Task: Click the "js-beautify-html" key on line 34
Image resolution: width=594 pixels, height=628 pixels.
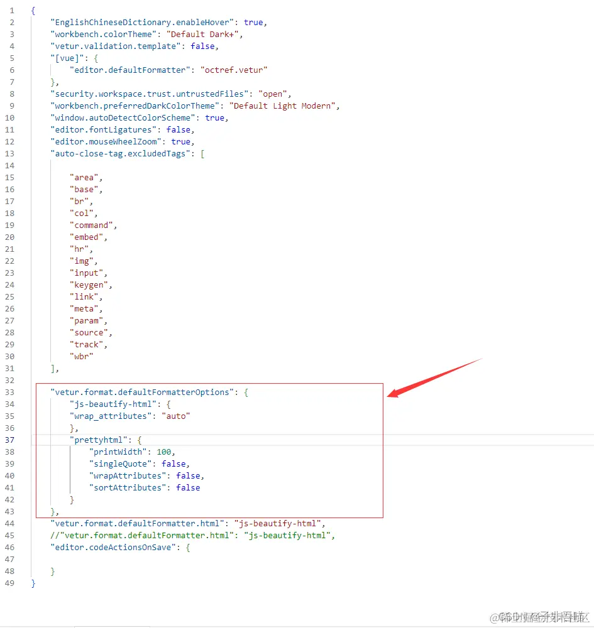Action: coord(113,404)
